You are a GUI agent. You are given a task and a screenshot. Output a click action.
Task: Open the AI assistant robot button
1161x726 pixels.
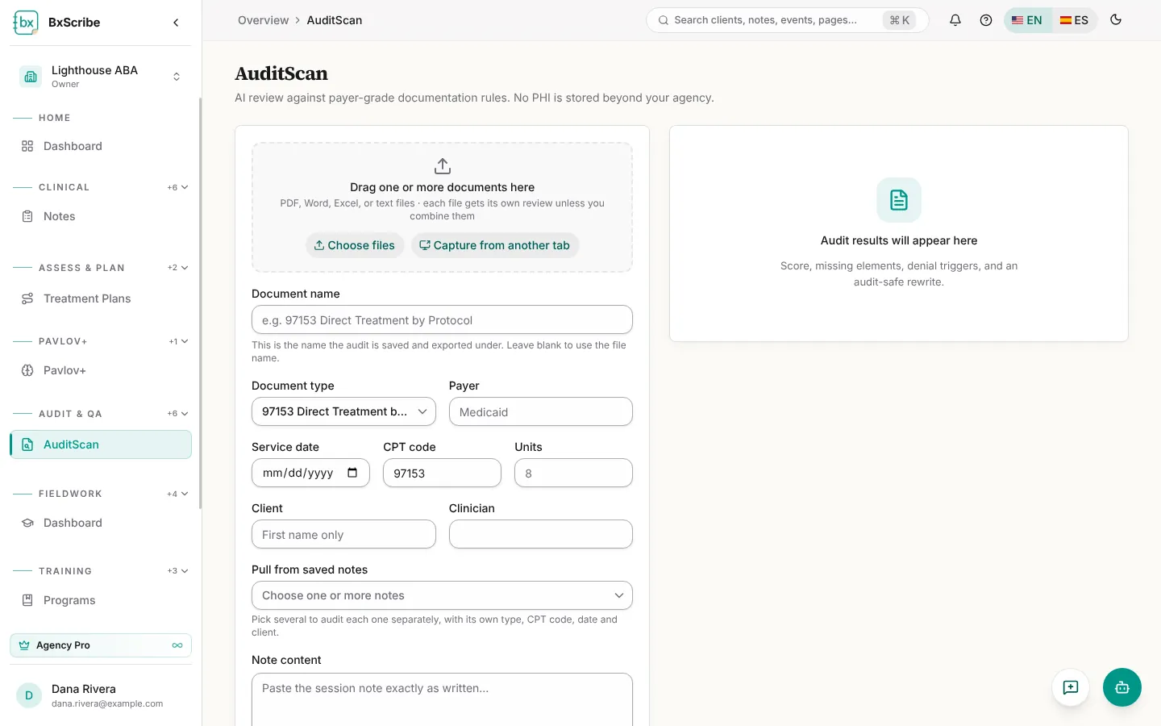(x=1122, y=687)
